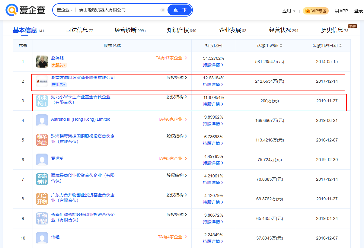Switch to the 经营状况 tab
Screen dimensions: 364x248
284,30
